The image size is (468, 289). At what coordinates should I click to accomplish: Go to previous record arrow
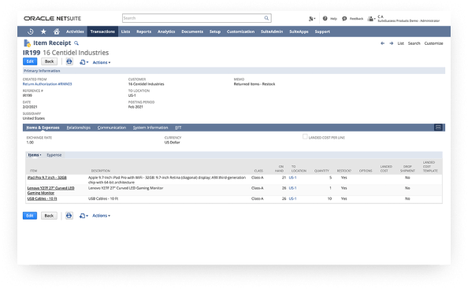[382, 43]
